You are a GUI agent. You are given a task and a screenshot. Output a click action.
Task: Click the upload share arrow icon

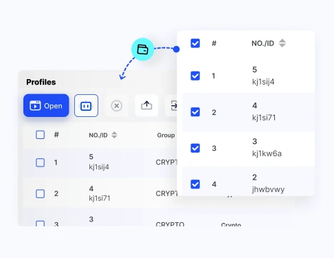146,105
